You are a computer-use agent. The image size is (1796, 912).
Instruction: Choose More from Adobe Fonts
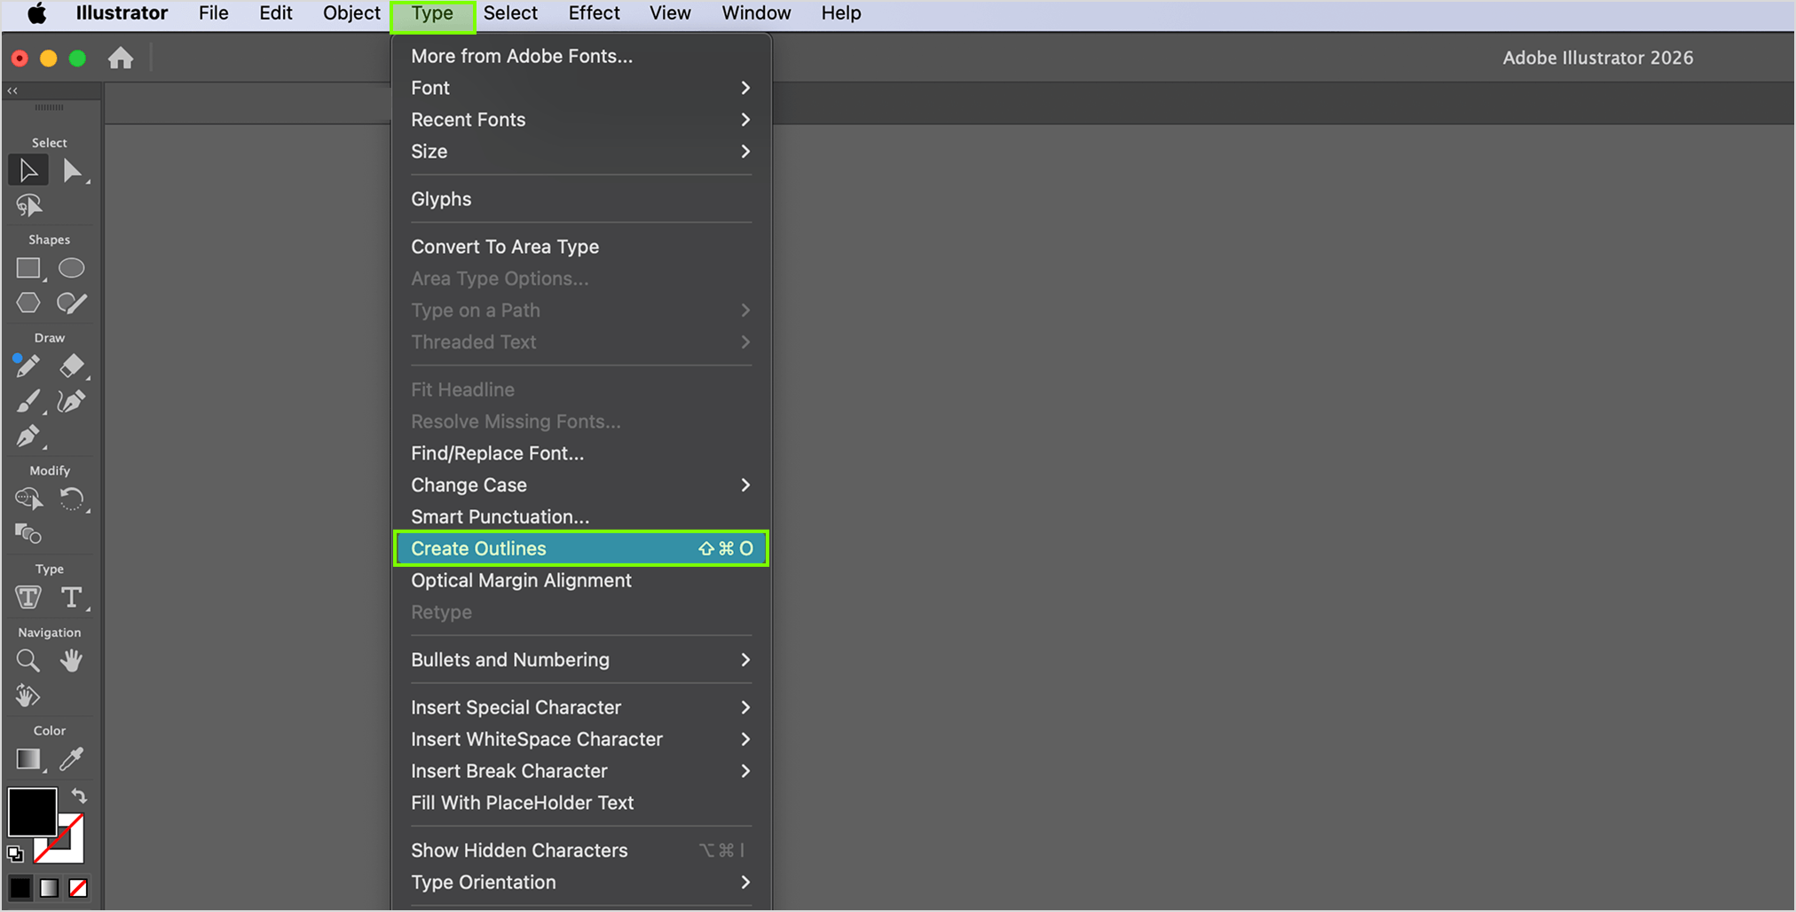point(581,56)
